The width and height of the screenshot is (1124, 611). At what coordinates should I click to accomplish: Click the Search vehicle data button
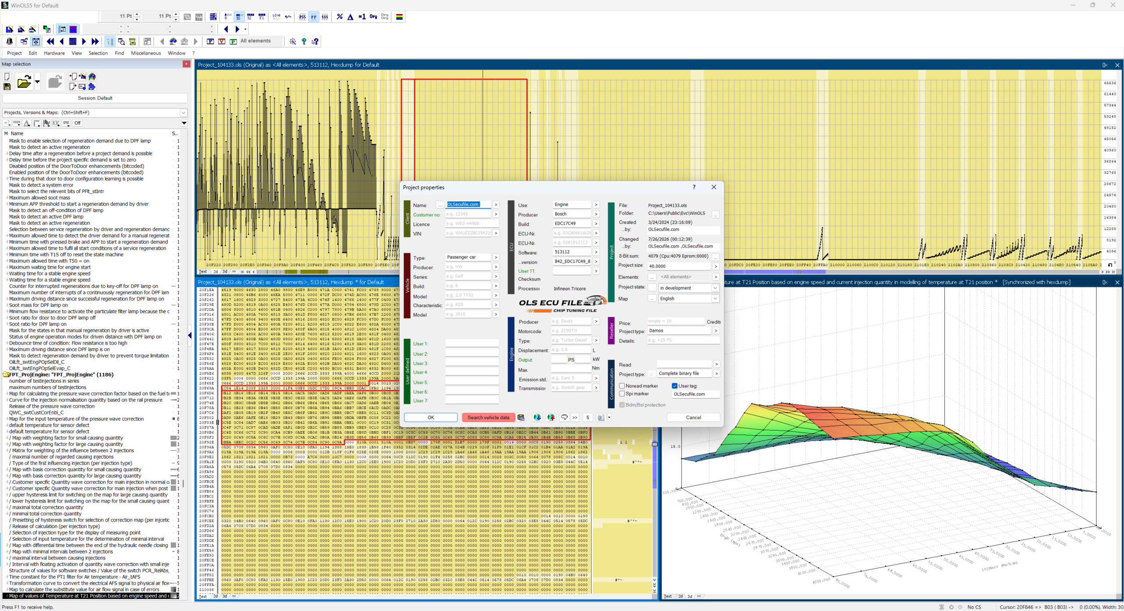(489, 417)
